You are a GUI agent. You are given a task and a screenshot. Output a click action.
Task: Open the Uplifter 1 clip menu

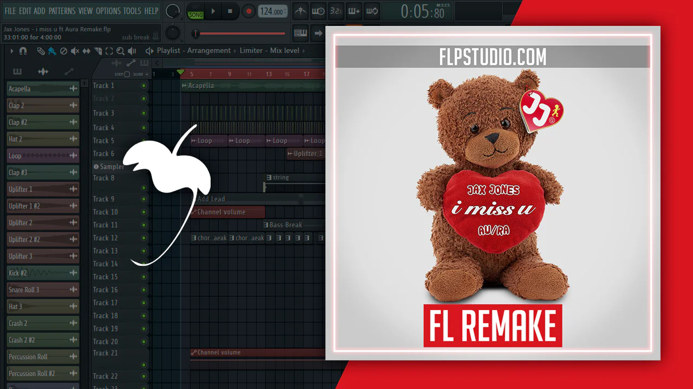tap(290, 154)
